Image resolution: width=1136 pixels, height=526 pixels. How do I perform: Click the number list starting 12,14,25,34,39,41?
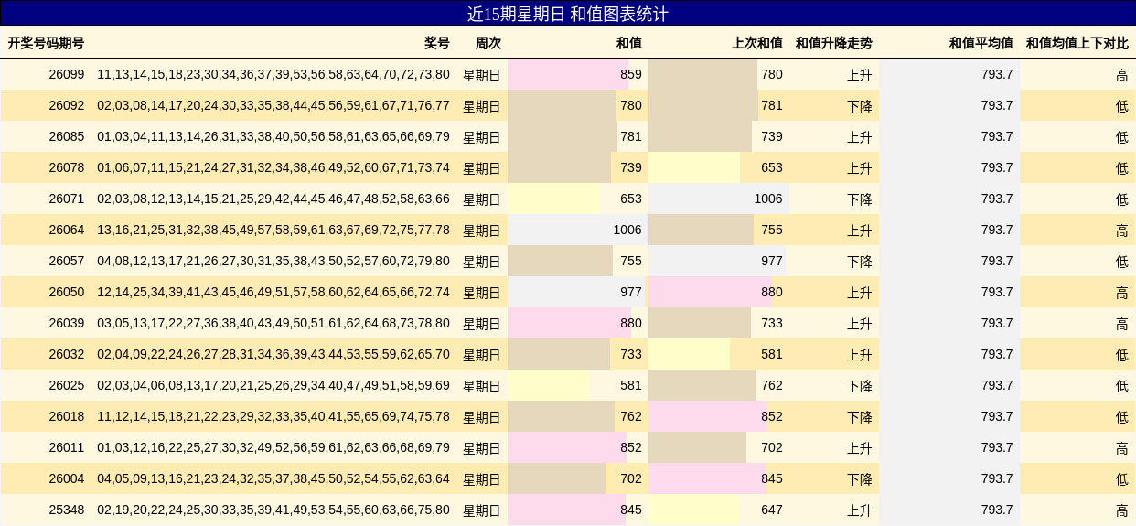click(x=273, y=292)
